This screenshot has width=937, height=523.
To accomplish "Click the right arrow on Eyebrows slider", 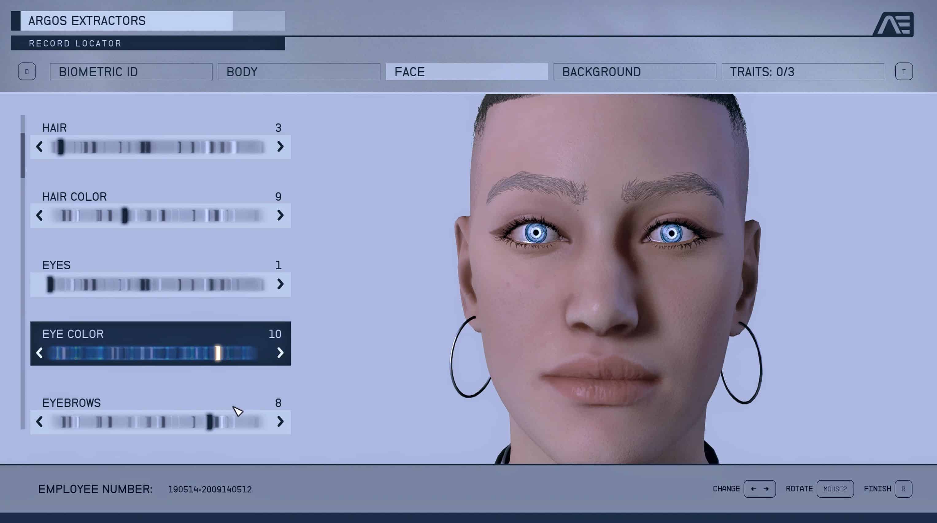I will (280, 422).
